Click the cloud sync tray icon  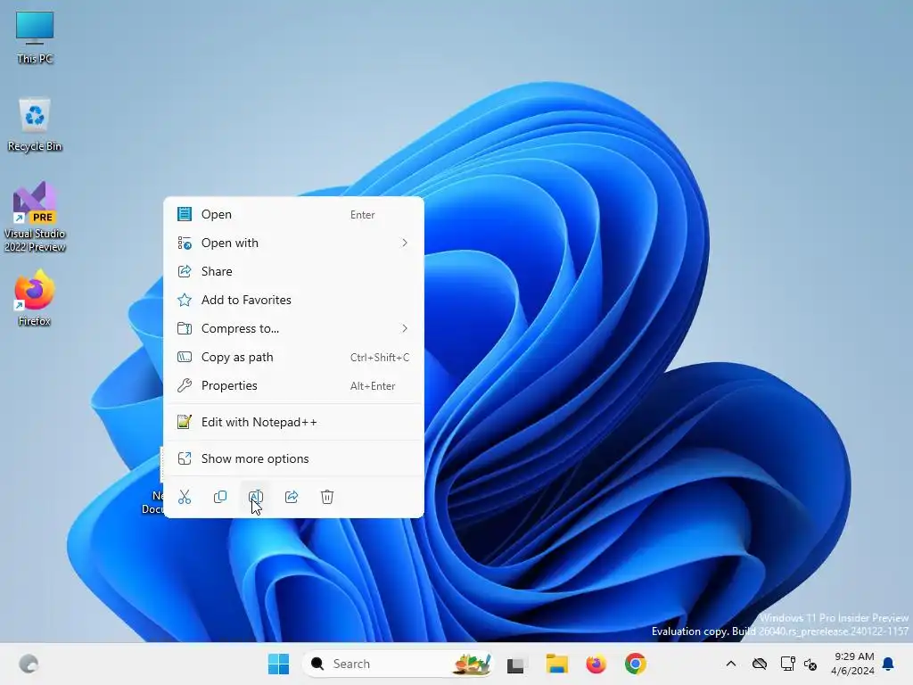[760, 664]
